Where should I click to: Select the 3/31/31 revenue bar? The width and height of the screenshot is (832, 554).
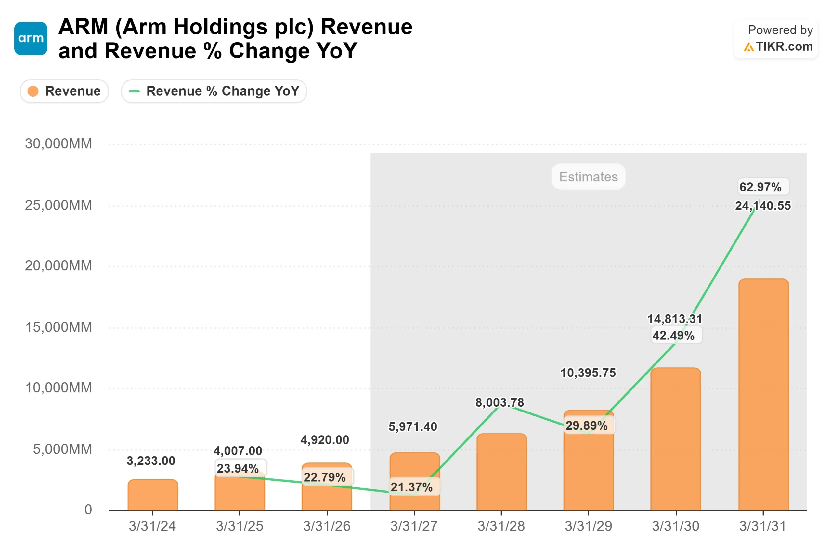(763, 395)
